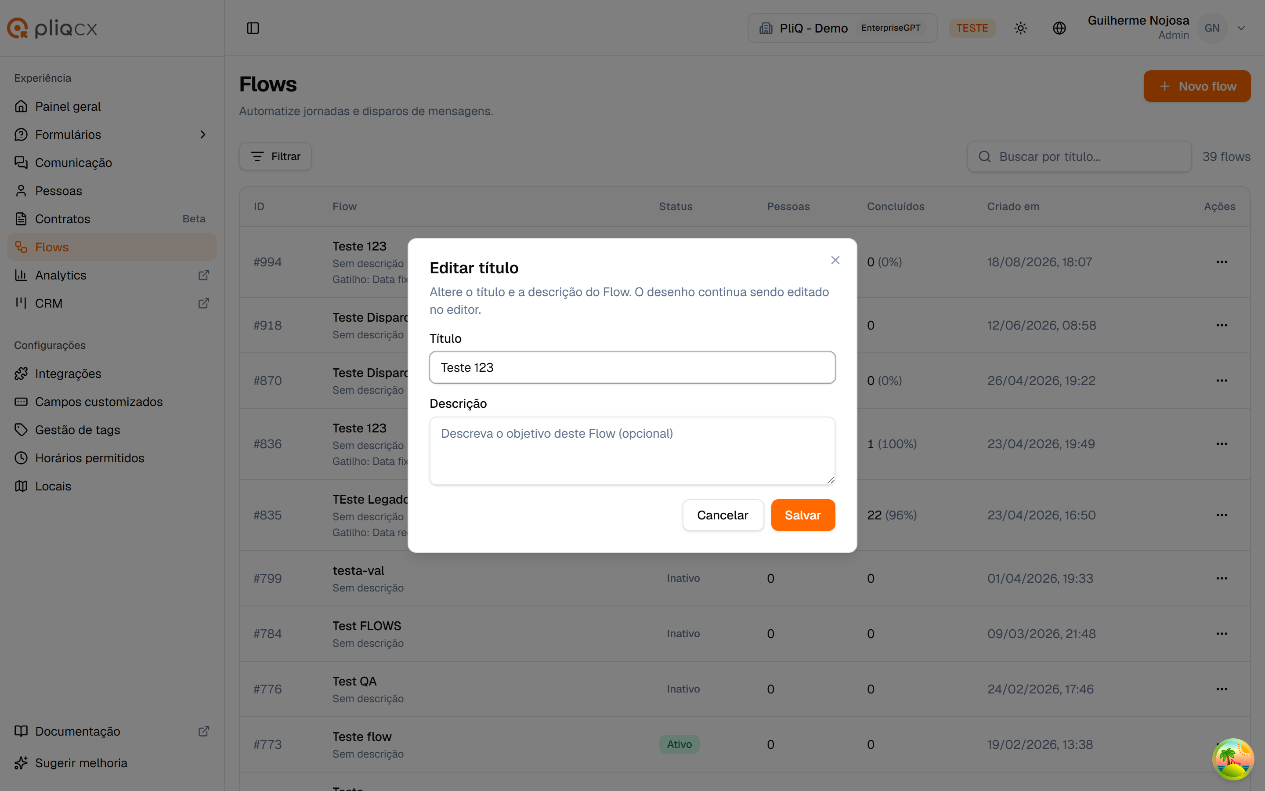Image resolution: width=1265 pixels, height=791 pixels.
Task: Open Gestão de tags
Action: pos(112,430)
